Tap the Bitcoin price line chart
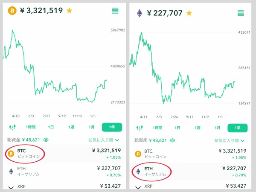This screenshot has width=256, height=192. 55,66
